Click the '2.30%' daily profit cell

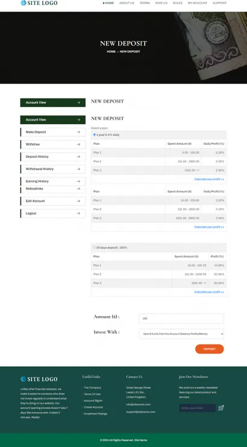click(x=214, y=161)
